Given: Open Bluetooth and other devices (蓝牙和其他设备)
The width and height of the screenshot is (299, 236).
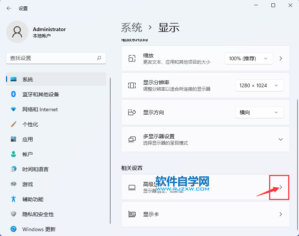Looking at the screenshot, I should 40,94.
